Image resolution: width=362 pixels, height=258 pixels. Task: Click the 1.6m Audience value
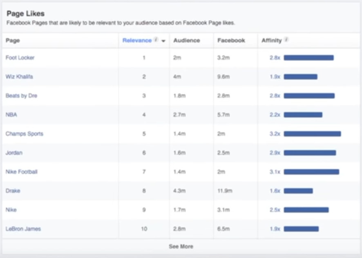pyautogui.click(x=179, y=153)
